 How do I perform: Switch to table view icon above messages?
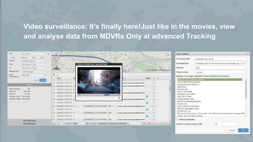[x=54, y=75]
